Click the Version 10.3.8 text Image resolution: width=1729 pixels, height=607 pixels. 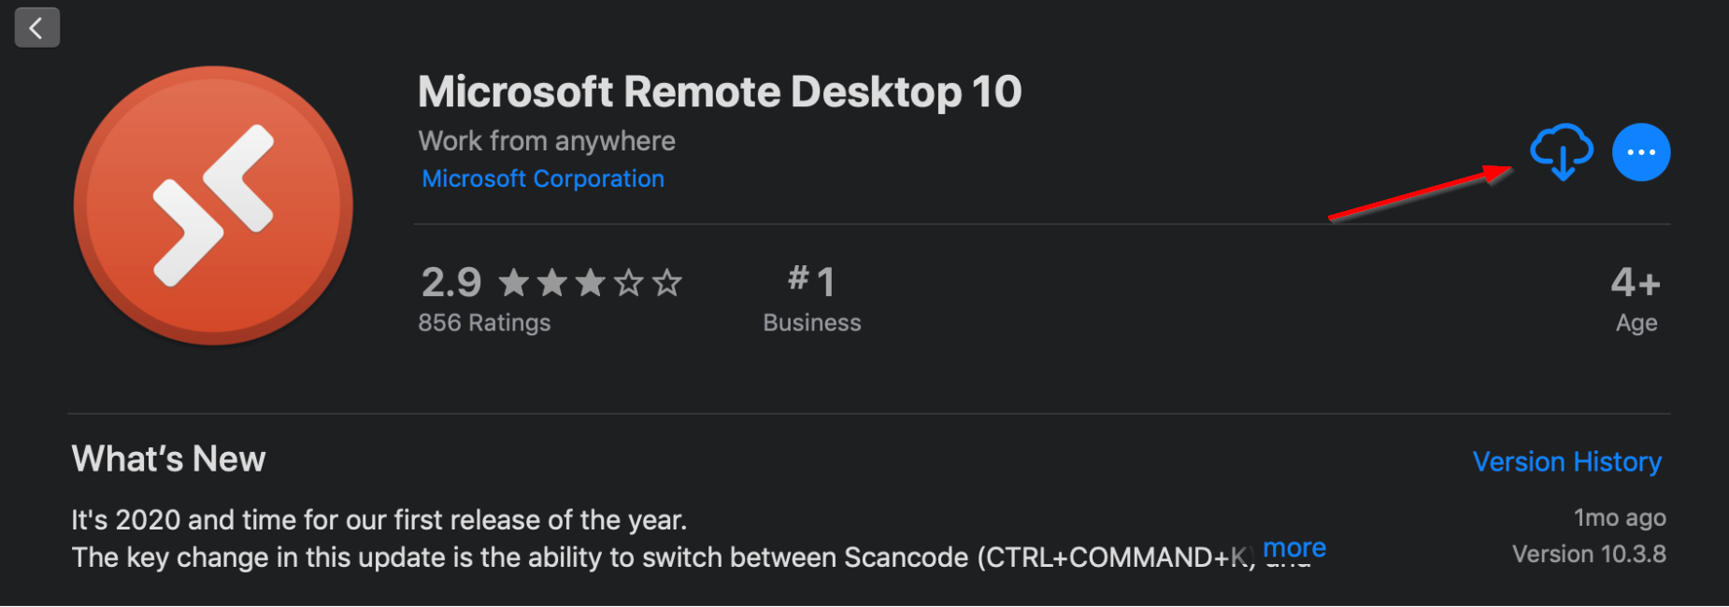1589,554
